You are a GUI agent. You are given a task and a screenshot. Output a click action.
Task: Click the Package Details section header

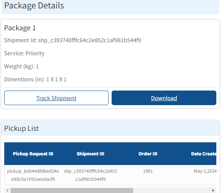pyautogui.click(x=34, y=6)
